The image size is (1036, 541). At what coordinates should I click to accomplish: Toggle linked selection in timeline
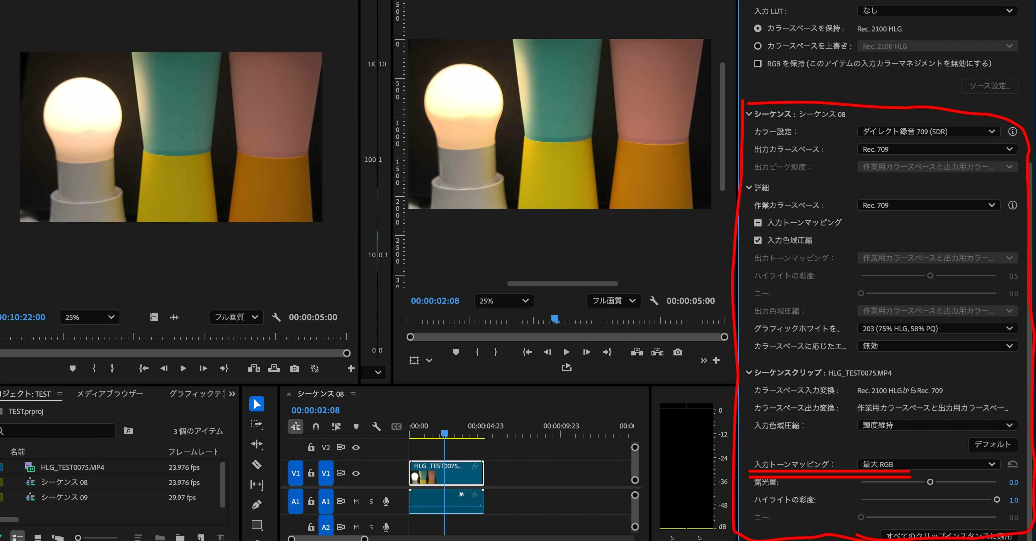tap(336, 427)
